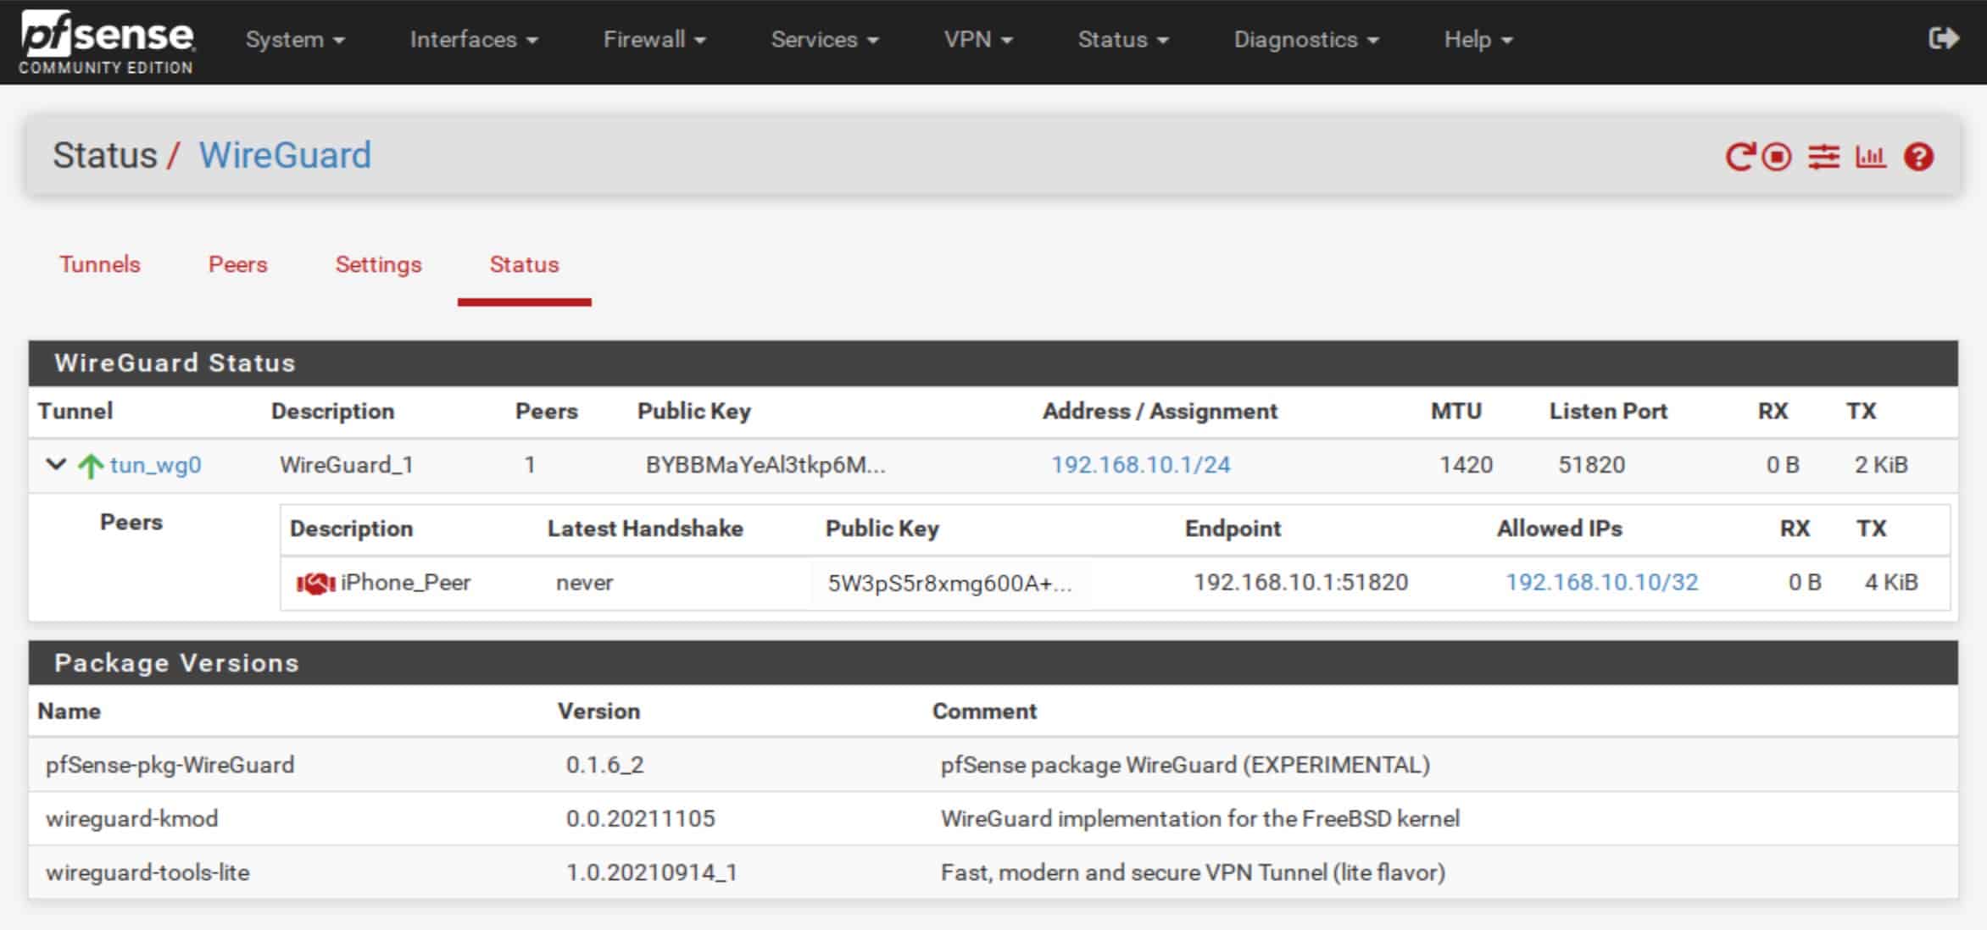The width and height of the screenshot is (1987, 930).
Task: Select the wireguard-tools-lite package name
Action: coord(147,872)
